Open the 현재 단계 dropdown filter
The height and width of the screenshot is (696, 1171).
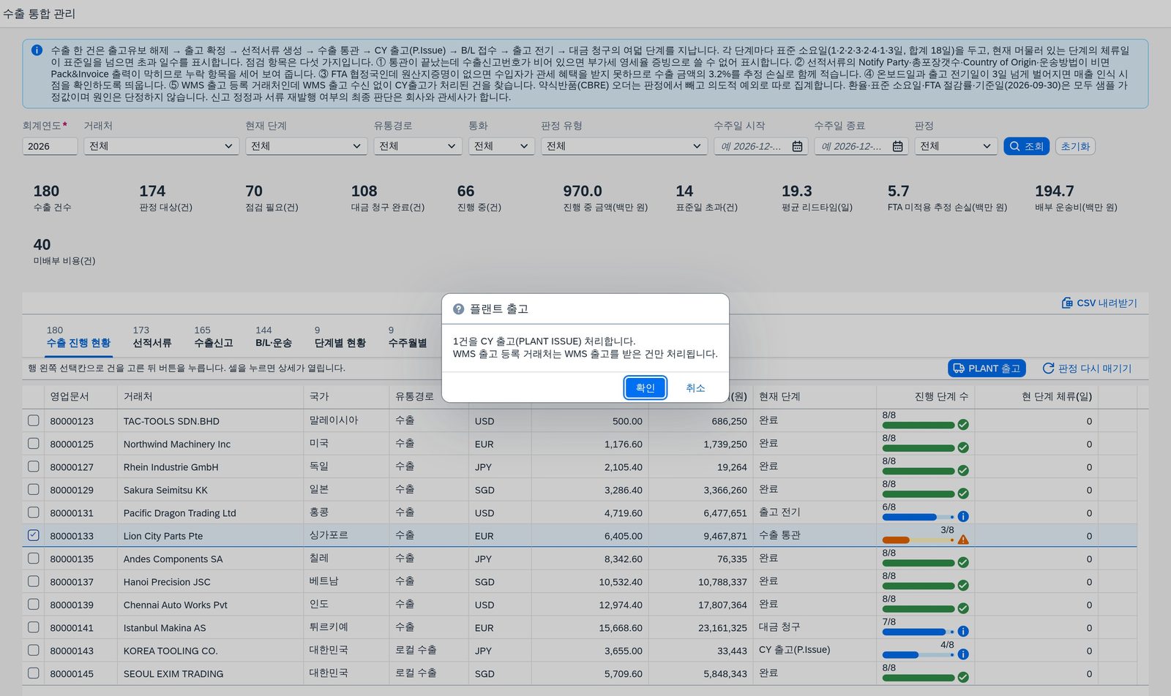pos(306,146)
